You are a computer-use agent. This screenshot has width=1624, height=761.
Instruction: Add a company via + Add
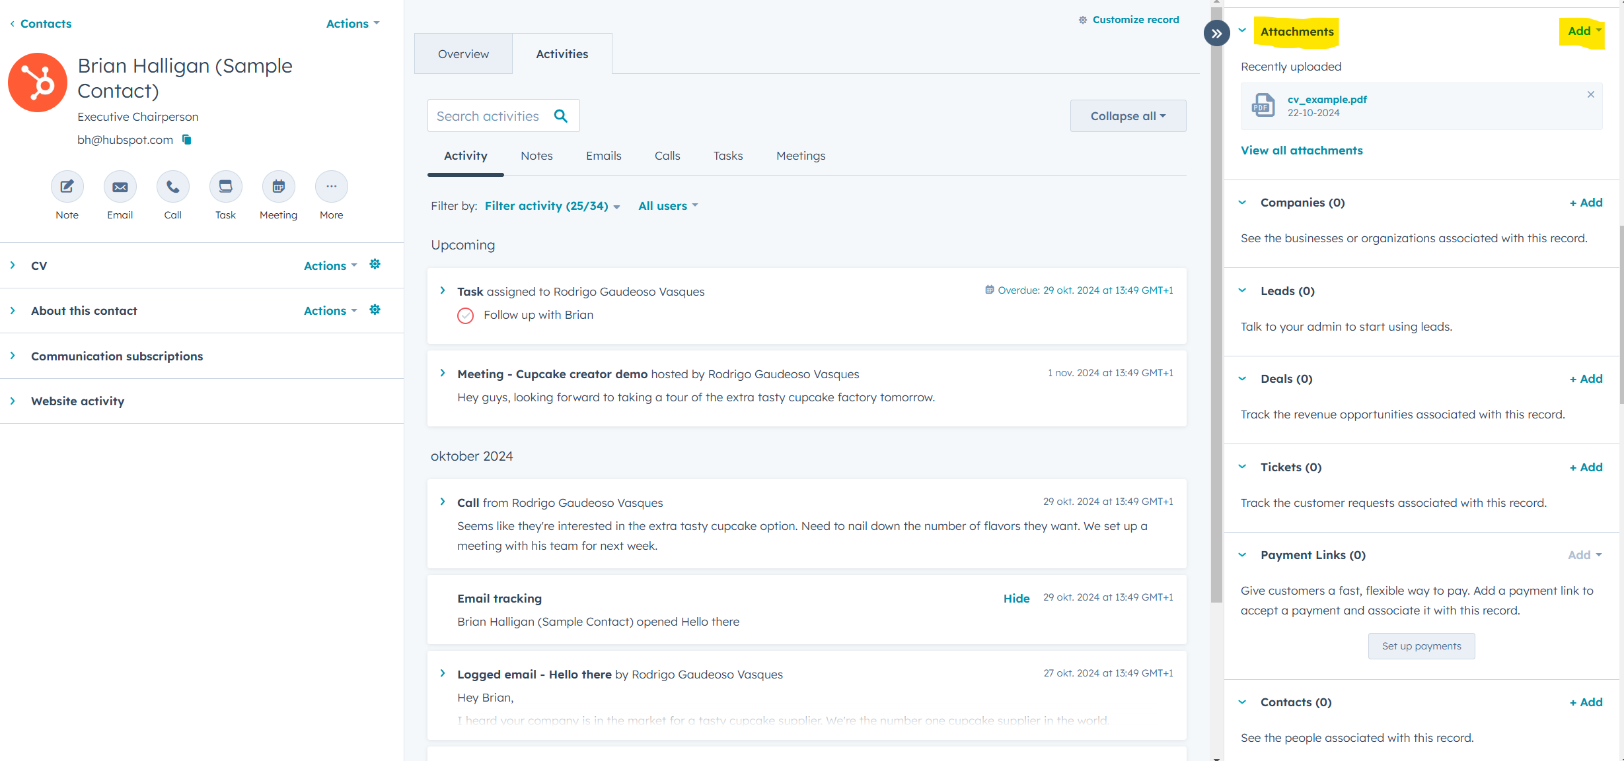[x=1586, y=203]
